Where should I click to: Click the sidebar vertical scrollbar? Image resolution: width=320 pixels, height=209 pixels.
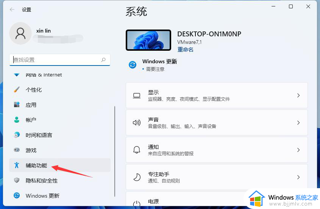[115, 151]
